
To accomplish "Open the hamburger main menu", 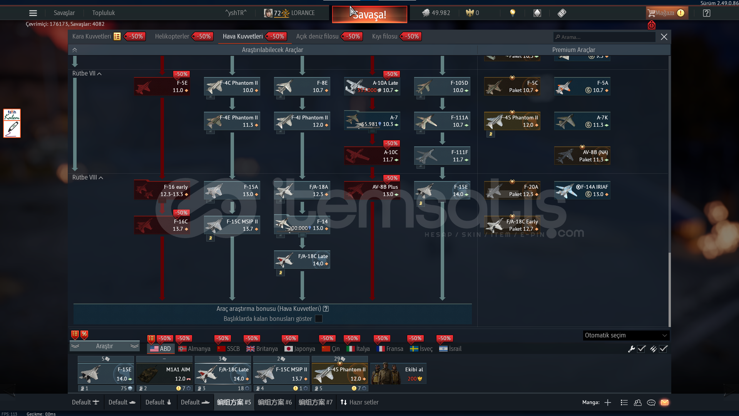I will tap(33, 13).
